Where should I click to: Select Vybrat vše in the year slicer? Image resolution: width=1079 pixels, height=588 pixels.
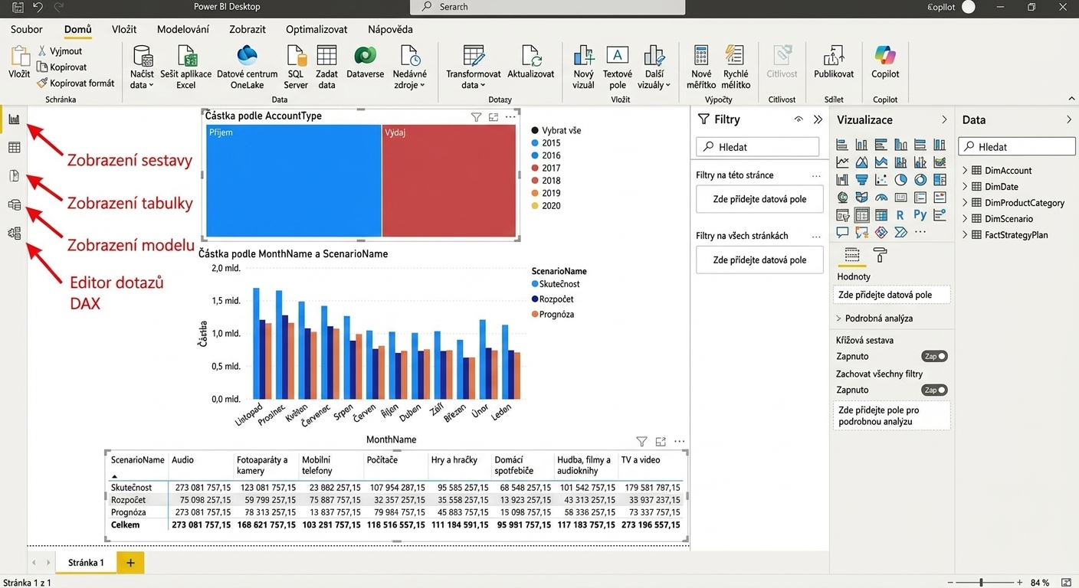coord(556,130)
